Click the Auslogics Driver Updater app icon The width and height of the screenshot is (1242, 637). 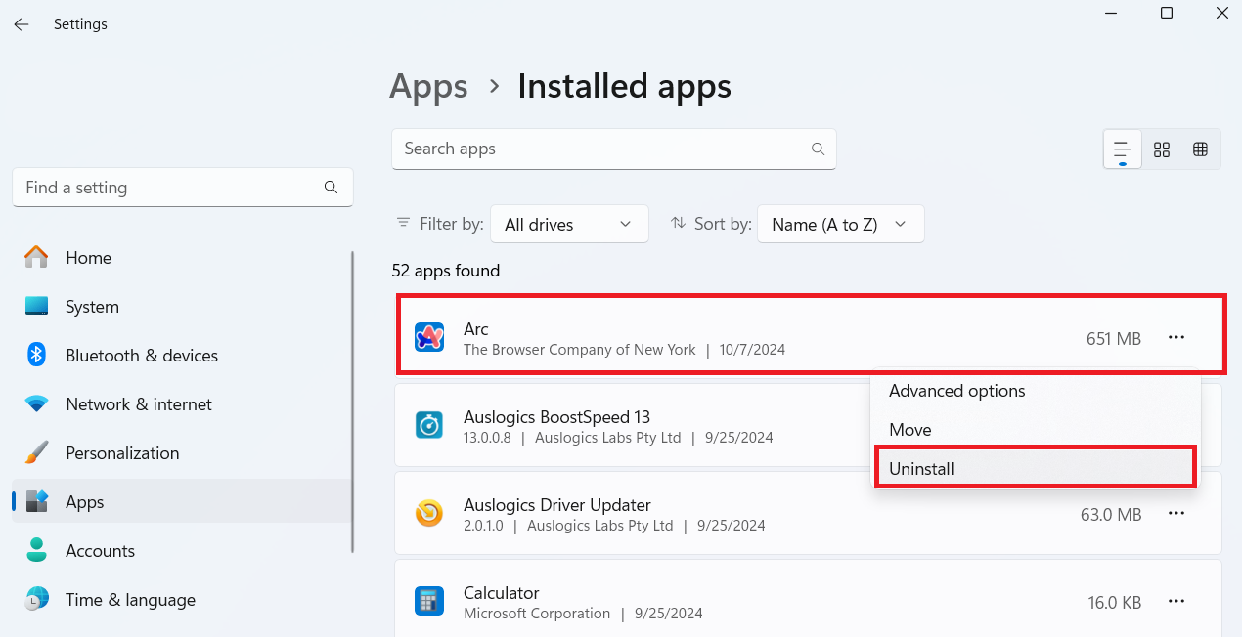tap(429, 514)
